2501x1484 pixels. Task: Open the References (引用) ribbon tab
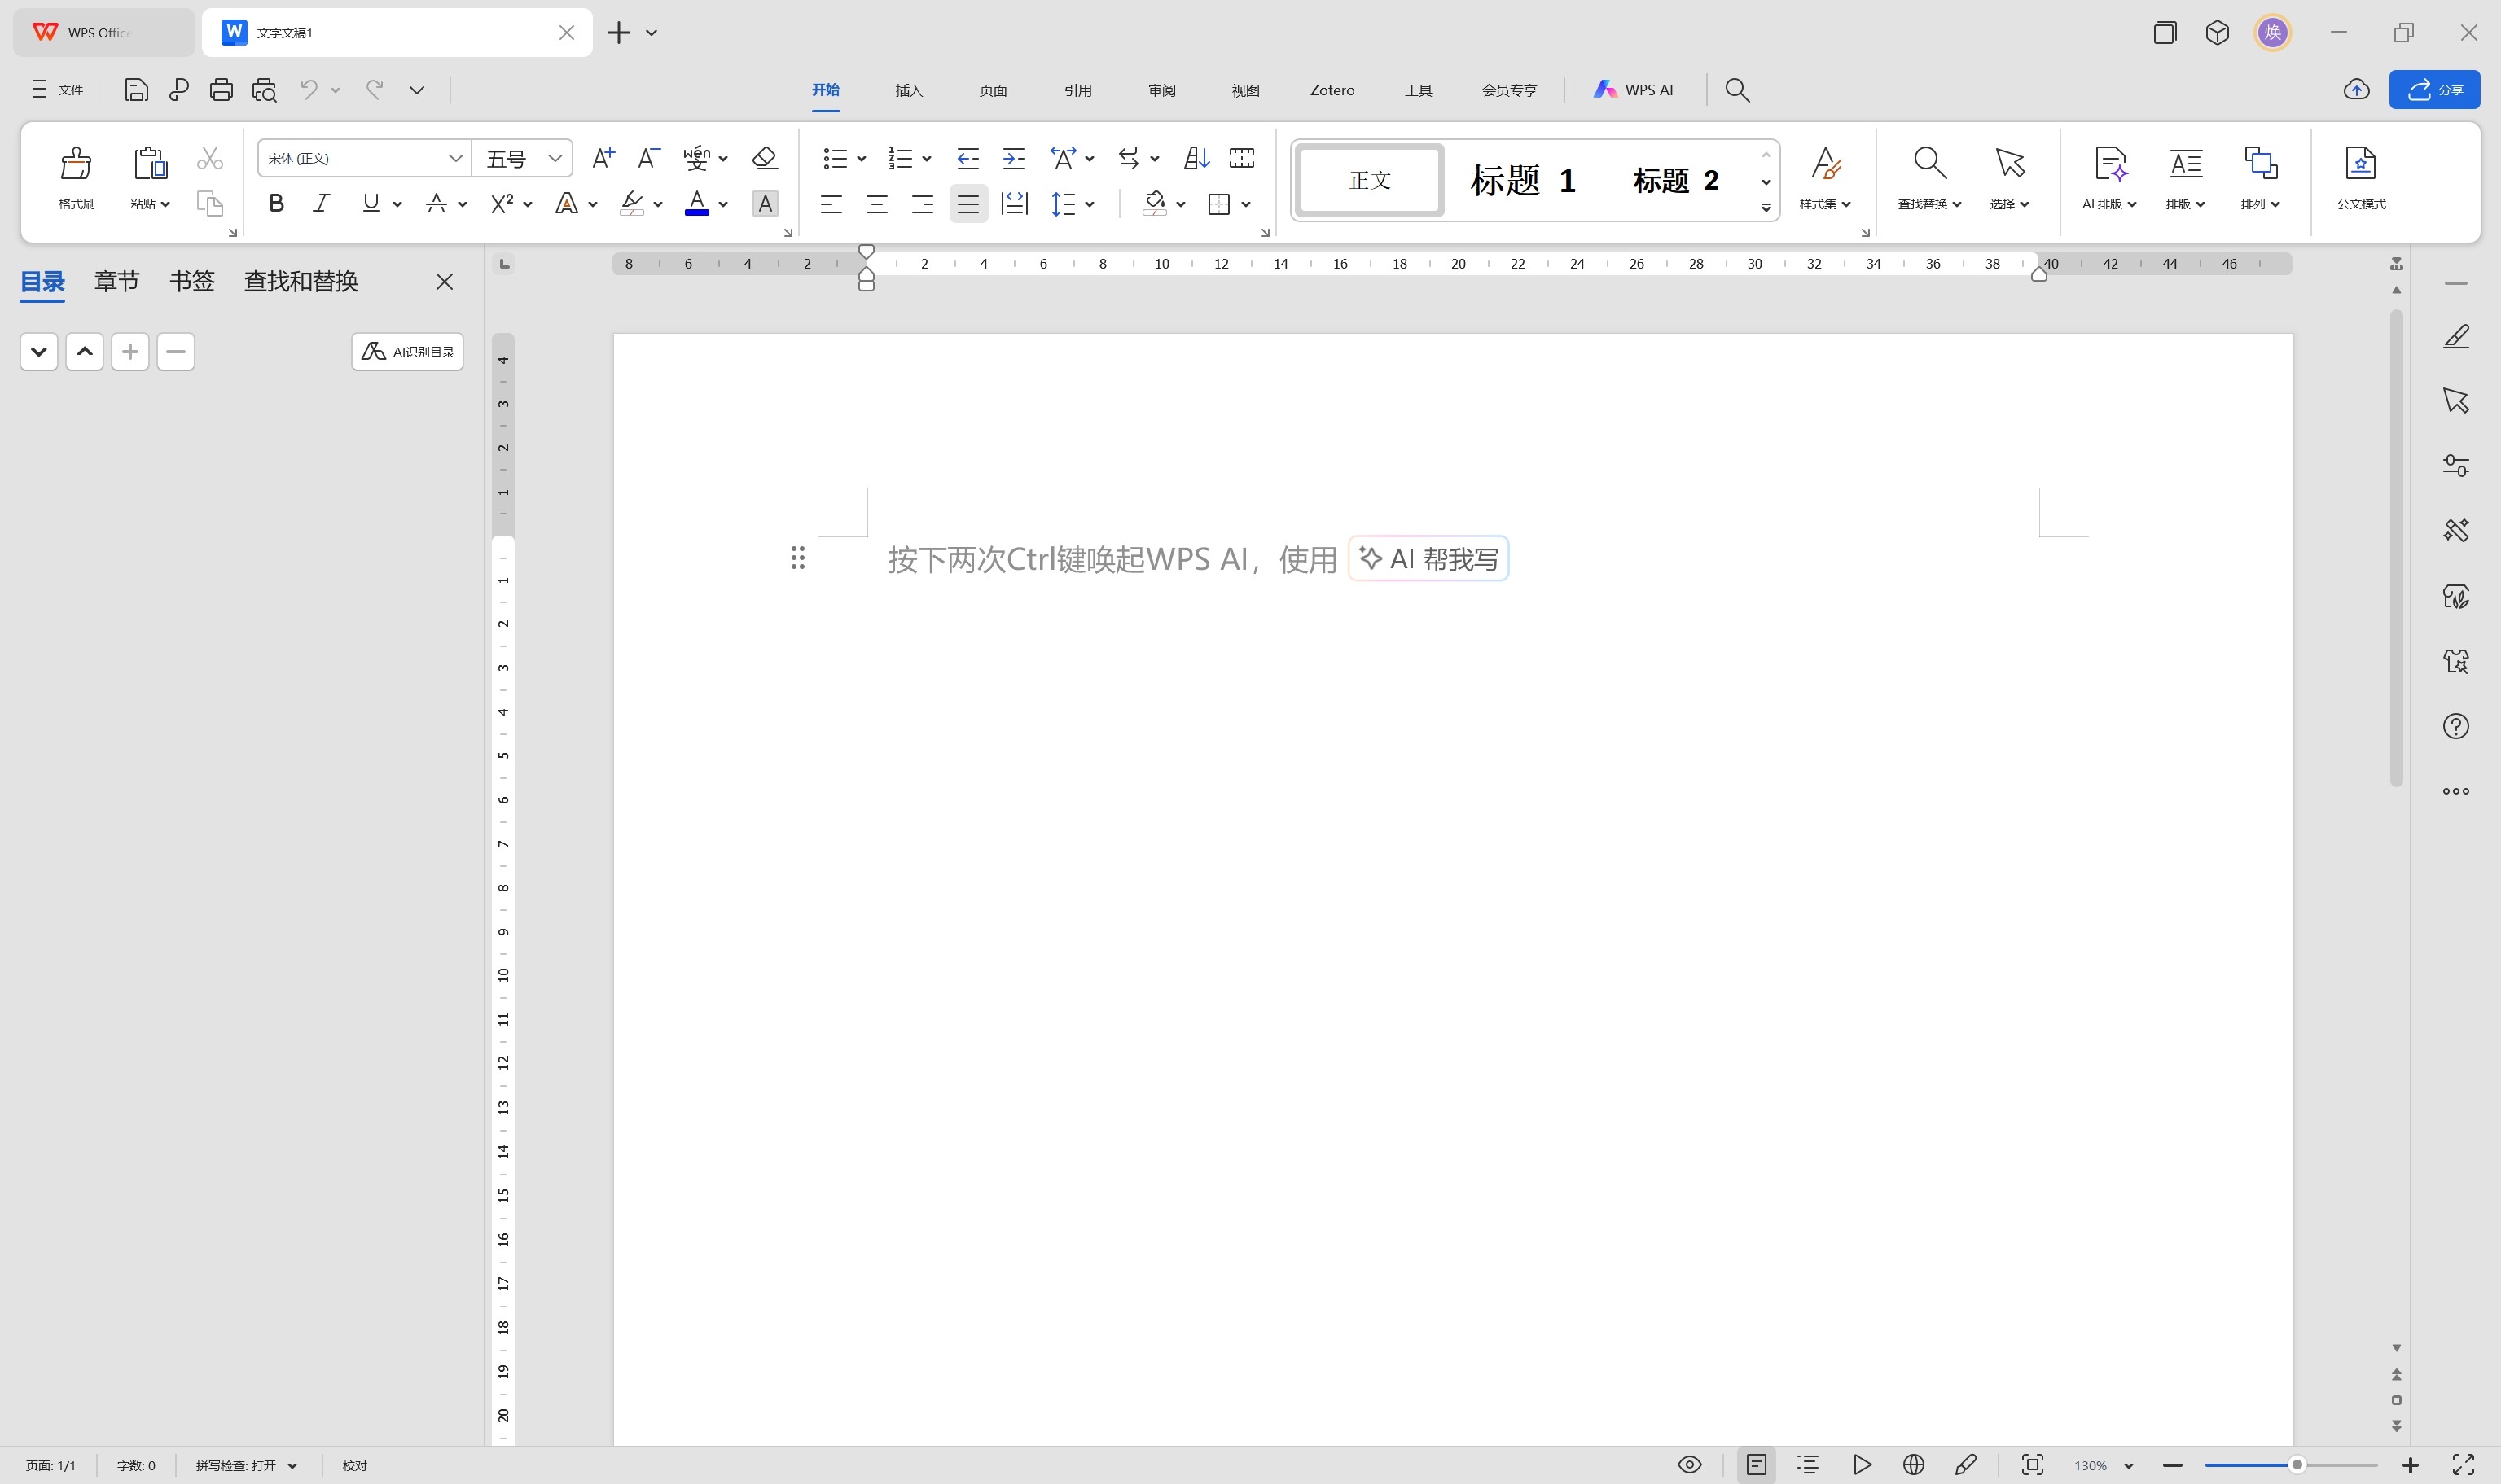point(1077,90)
